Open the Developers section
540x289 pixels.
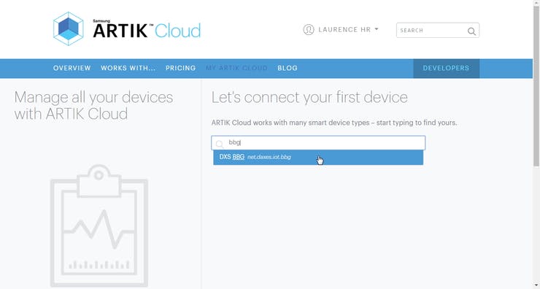(x=446, y=68)
